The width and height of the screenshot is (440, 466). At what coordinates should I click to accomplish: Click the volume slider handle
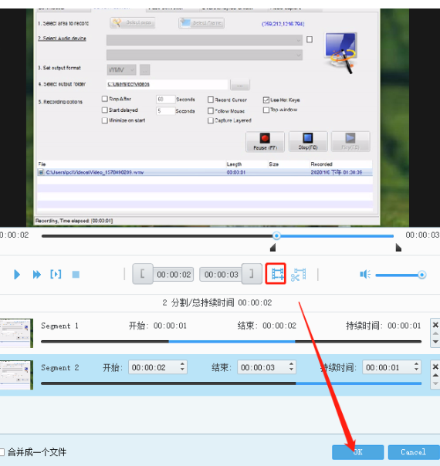click(x=421, y=275)
